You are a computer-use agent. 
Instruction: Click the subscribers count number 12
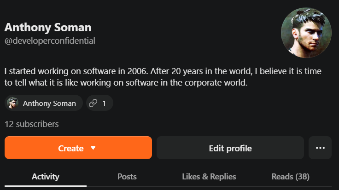(9, 124)
